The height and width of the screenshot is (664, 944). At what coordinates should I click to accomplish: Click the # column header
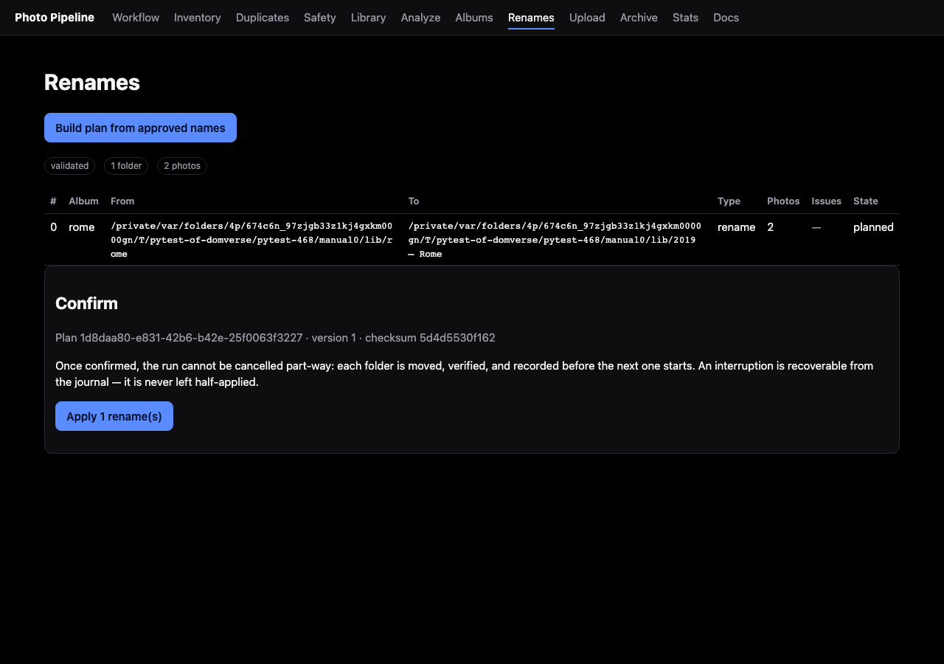coord(53,201)
